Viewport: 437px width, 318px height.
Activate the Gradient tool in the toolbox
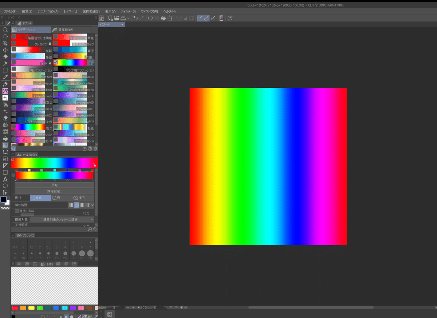5,145
